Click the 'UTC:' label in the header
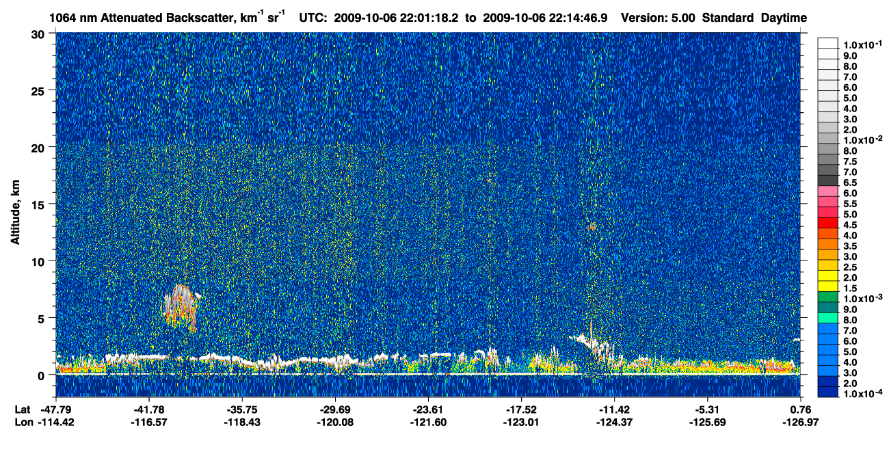 pos(313,17)
